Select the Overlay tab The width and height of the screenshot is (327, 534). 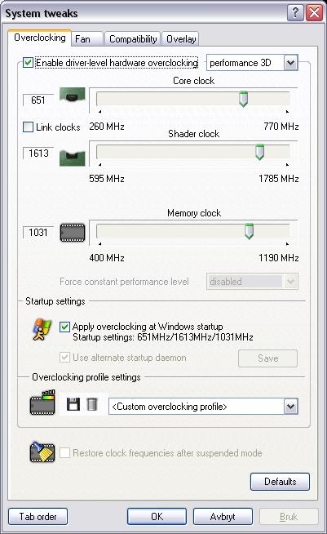point(181,39)
